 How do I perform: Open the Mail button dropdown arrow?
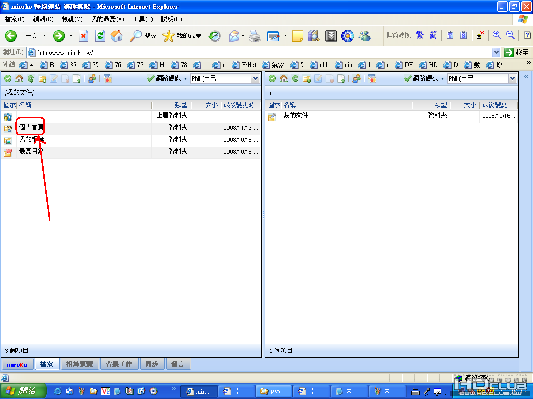click(x=243, y=36)
